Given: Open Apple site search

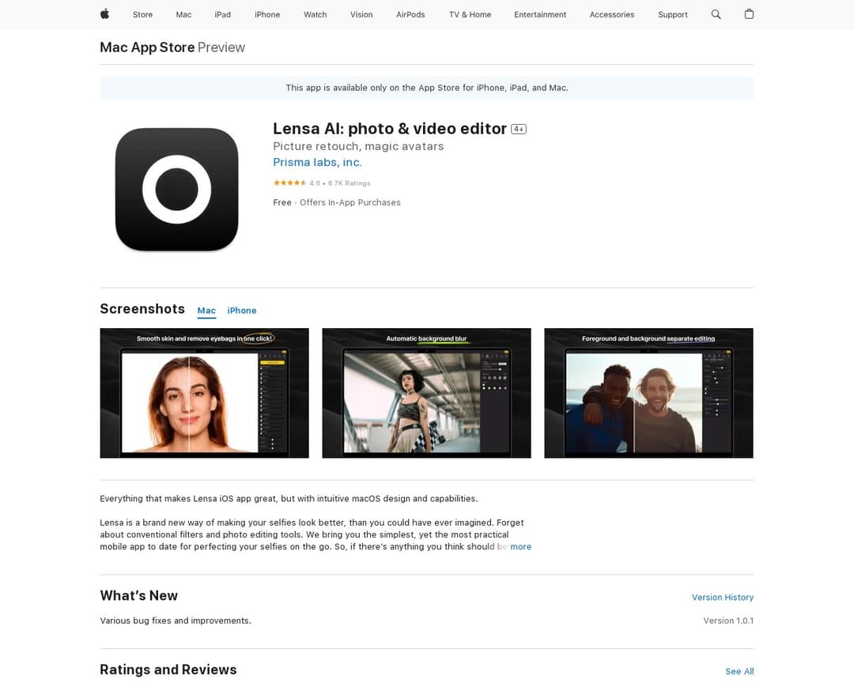Looking at the screenshot, I should [716, 14].
